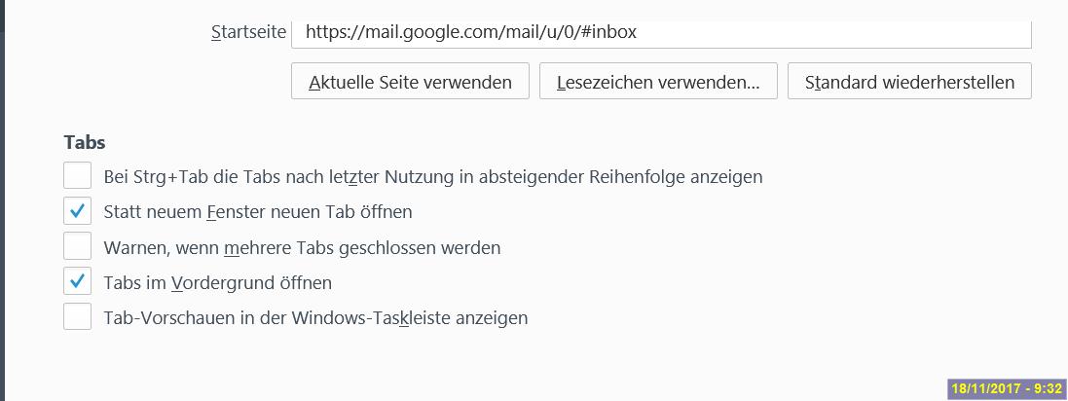1068x401 pixels.
Task: Click the 18/11/2017 timestamp overlay
Action: (1007, 388)
